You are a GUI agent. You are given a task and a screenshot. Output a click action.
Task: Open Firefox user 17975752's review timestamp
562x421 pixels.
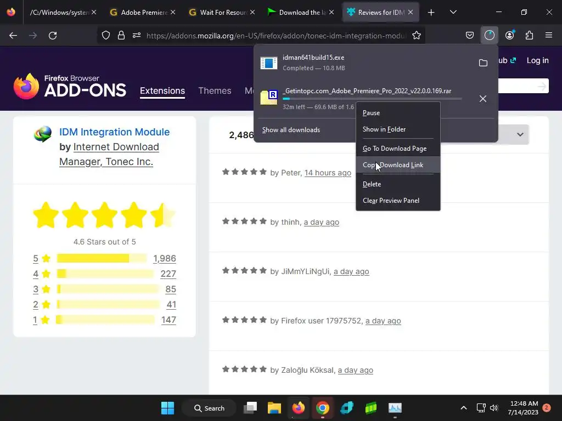click(383, 321)
